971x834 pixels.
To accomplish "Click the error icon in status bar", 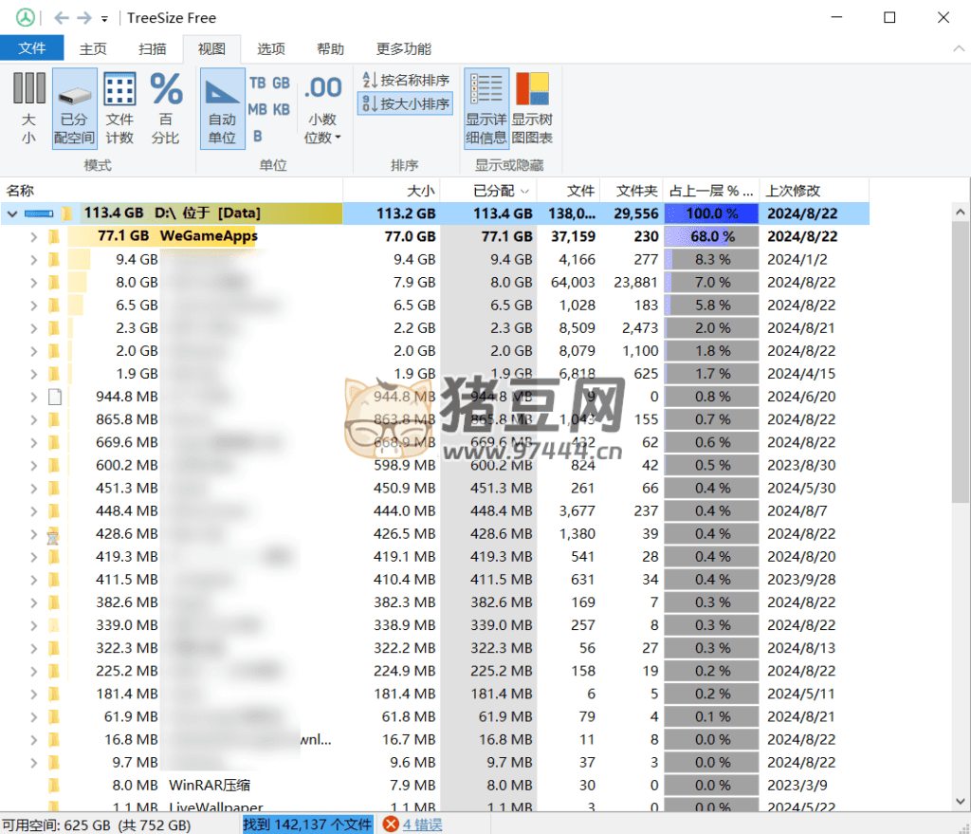I will pyautogui.click(x=391, y=825).
